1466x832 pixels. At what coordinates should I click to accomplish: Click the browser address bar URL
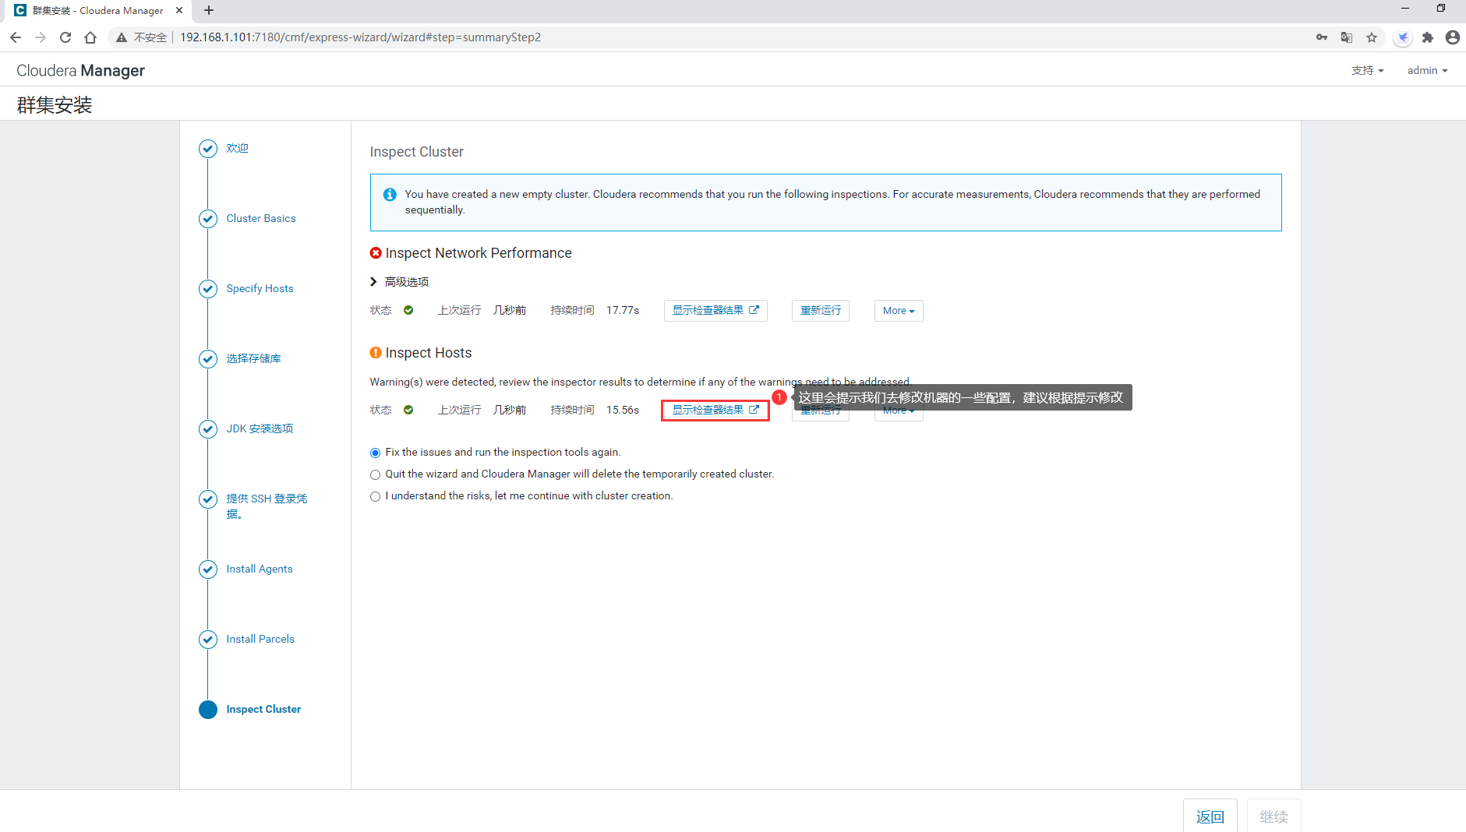coord(360,37)
